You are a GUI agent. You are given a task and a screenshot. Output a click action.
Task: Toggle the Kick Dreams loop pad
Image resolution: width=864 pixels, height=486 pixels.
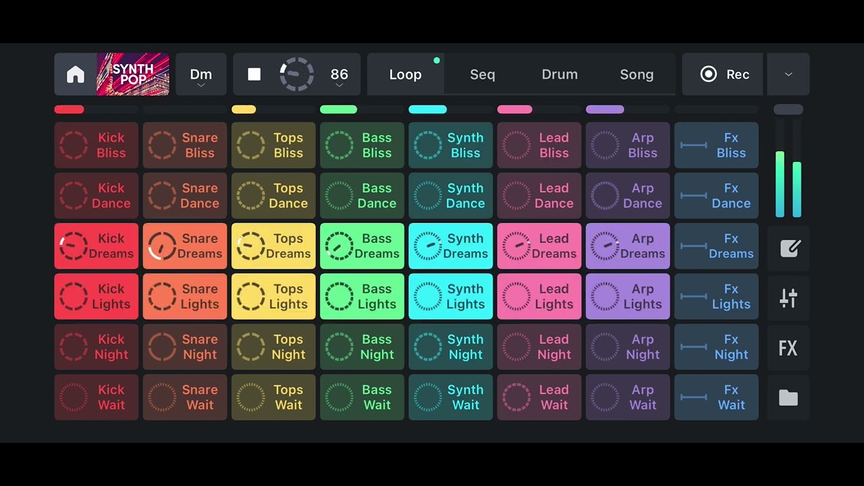[97, 246]
